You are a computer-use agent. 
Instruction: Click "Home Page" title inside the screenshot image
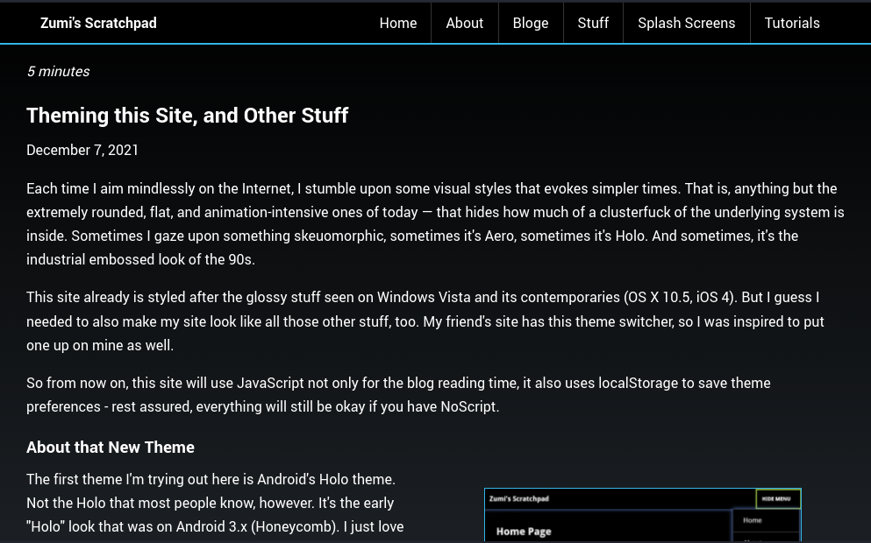coord(524,532)
